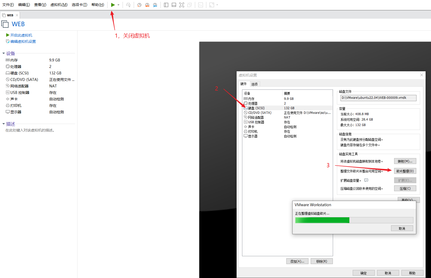Viewport: 431px width, 278px height.
Task: Toggle the thumbnail bar view icon
Action: [x=174, y=5]
